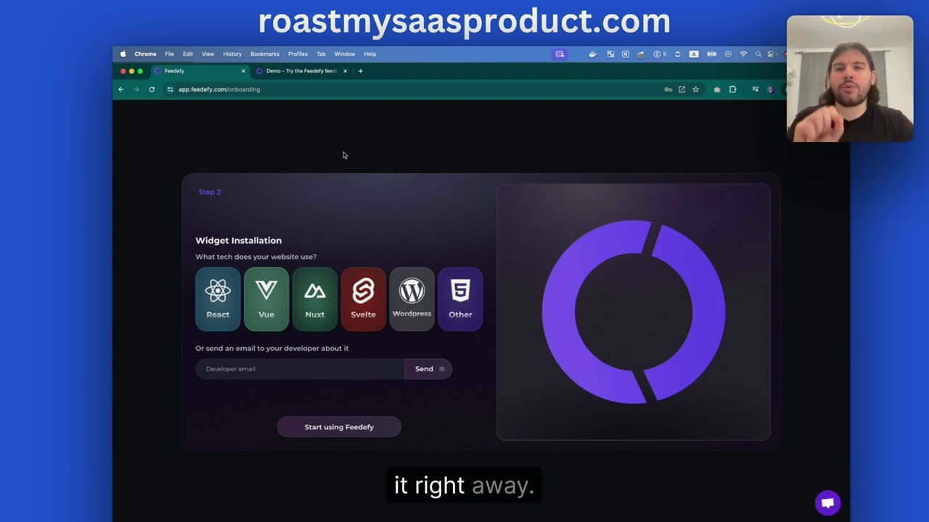Pick the Nuxt installation tile
This screenshot has height=522, width=929.
315,299
